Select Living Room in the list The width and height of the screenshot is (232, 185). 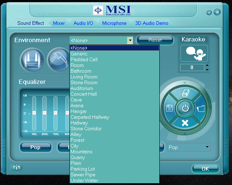[x=115, y=77]
